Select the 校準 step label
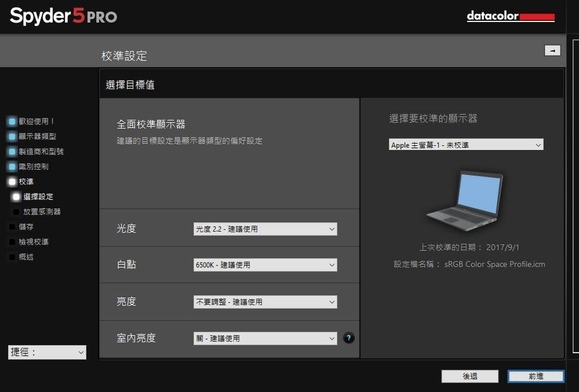This screenshot has width=579, height=392. [26, 182]
